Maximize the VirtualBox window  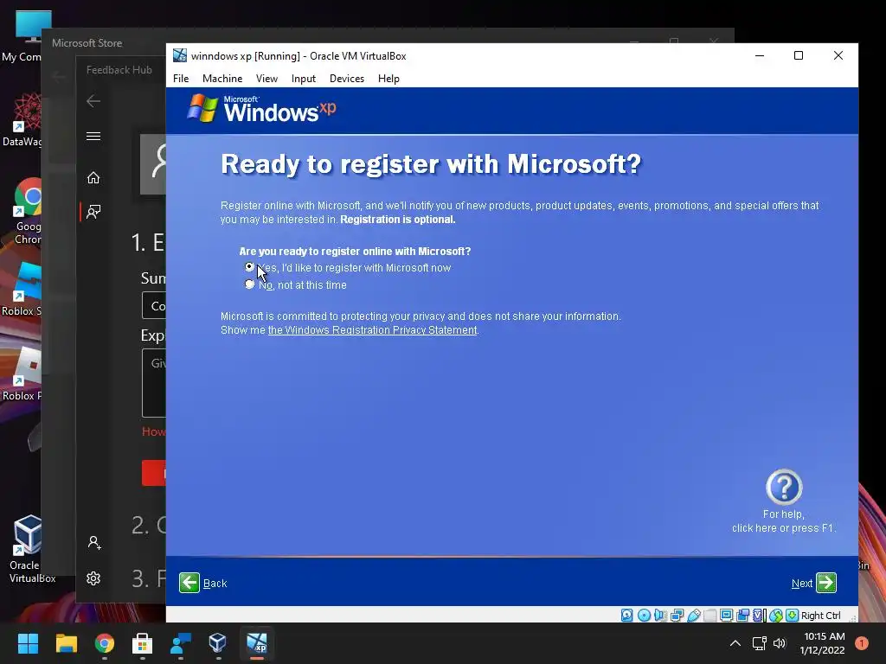(799, 55)
